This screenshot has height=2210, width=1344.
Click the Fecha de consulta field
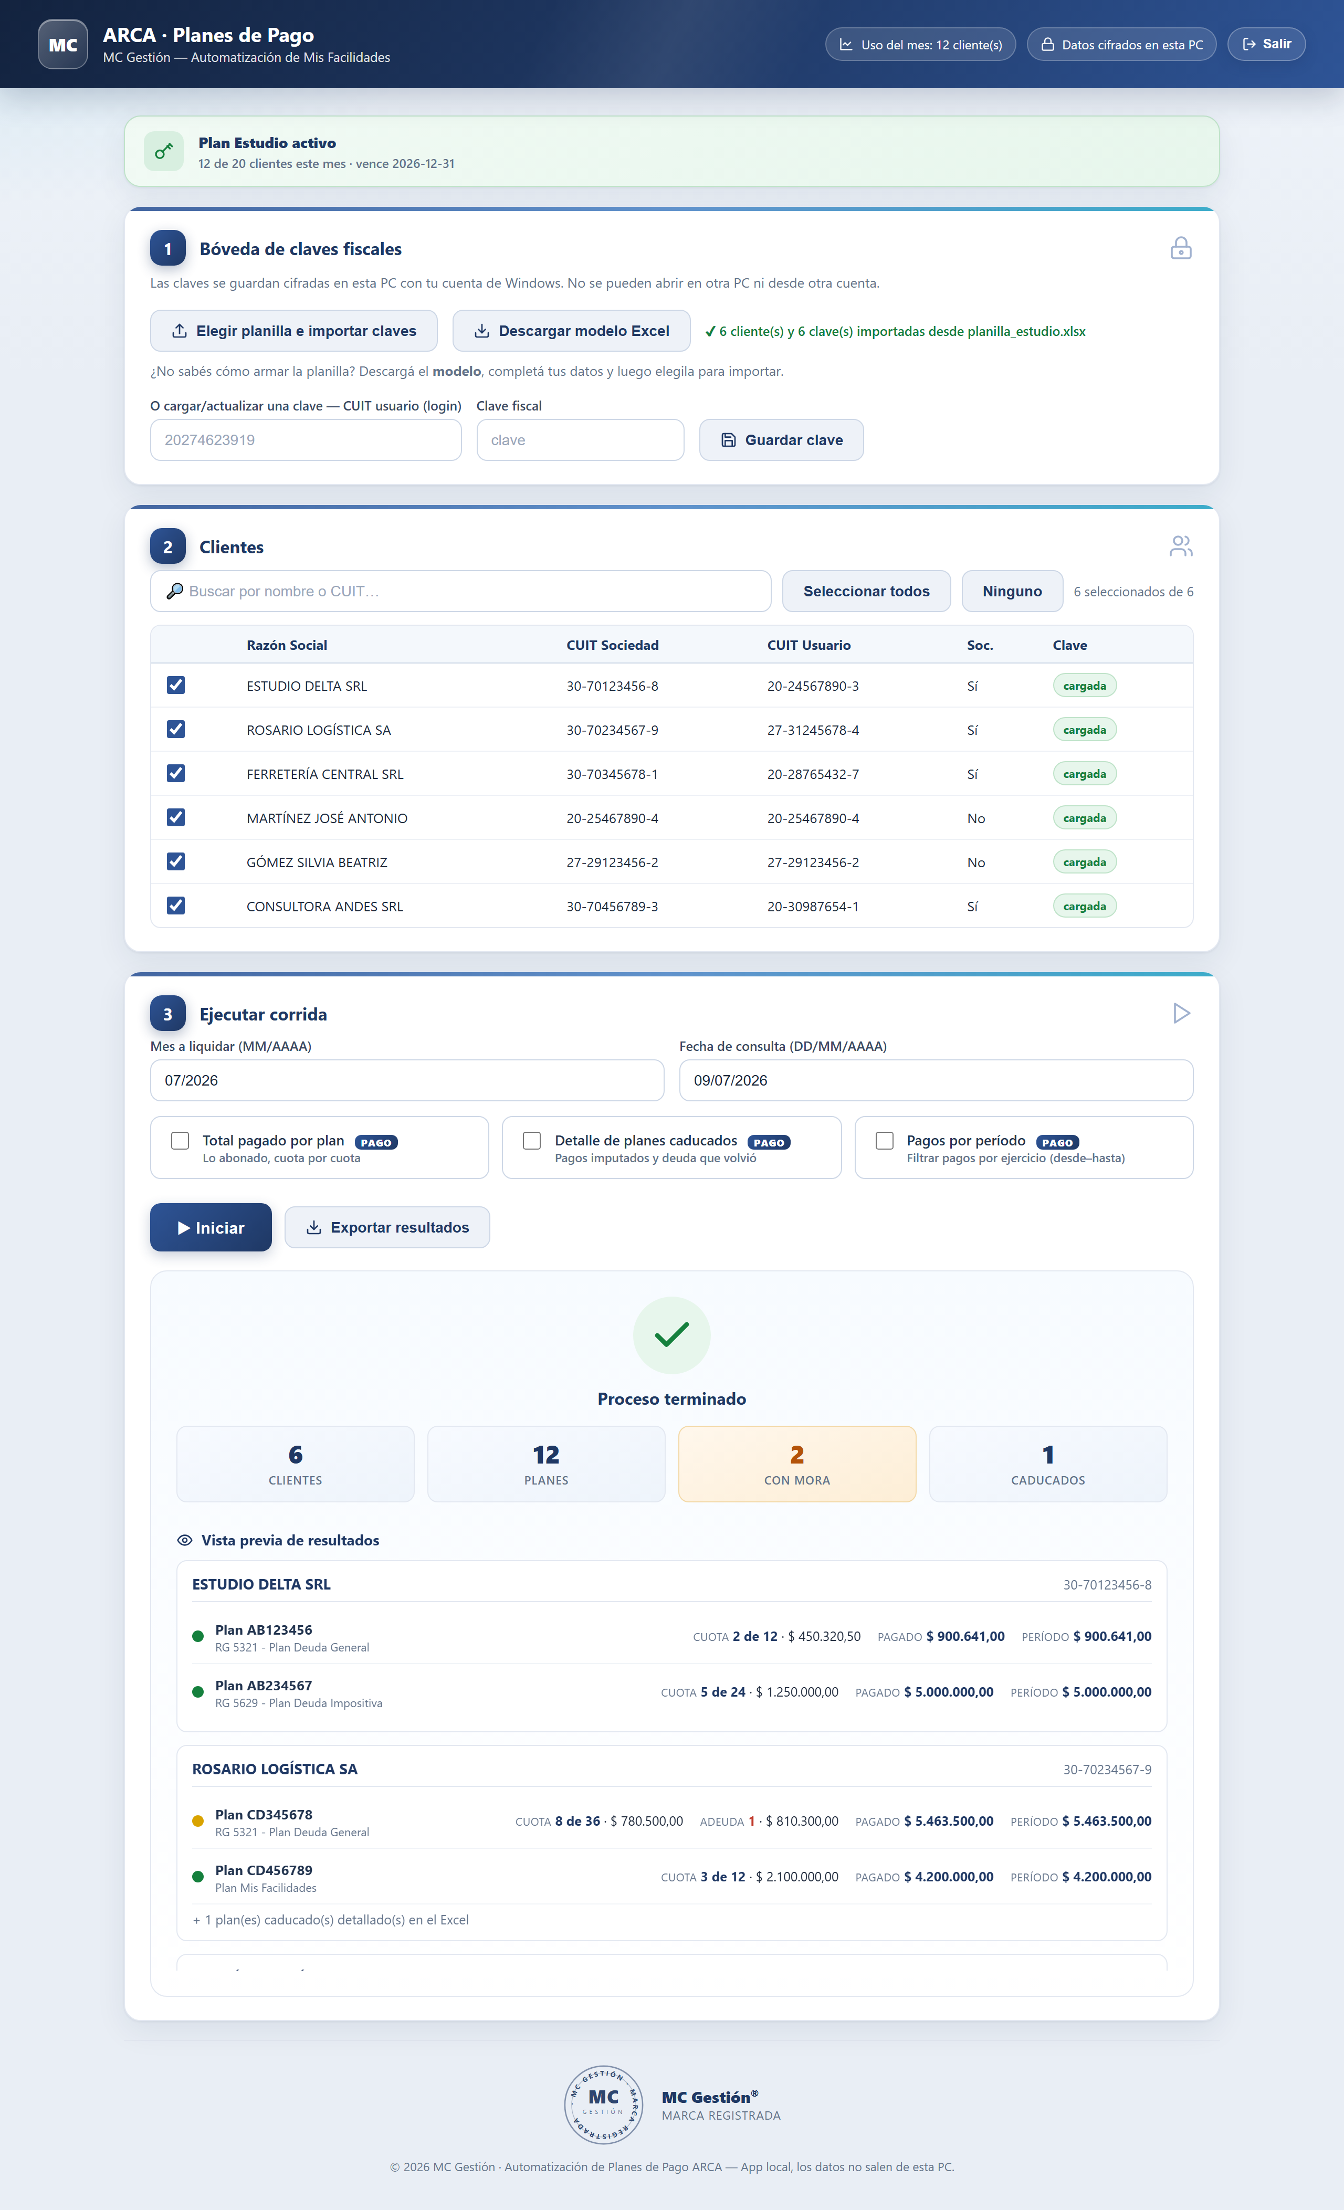click(x=937, y=1081)
